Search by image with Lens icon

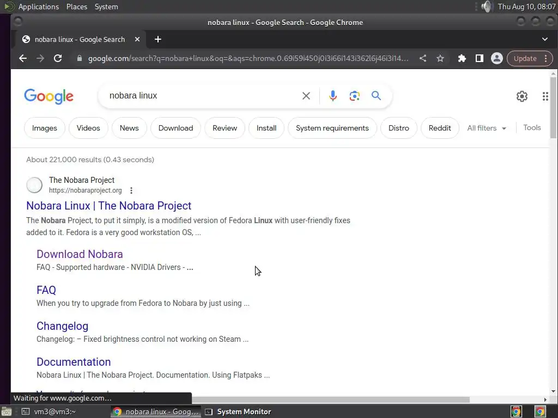coord(354,96)
